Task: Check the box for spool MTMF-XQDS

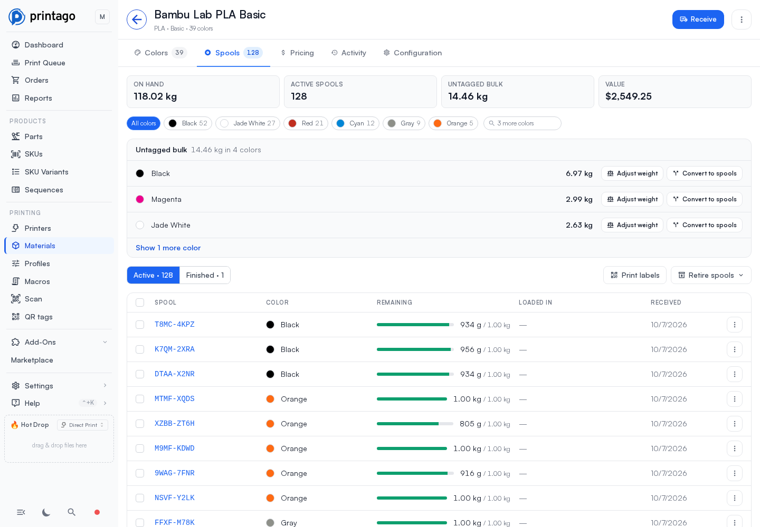Action: point(140,399)
